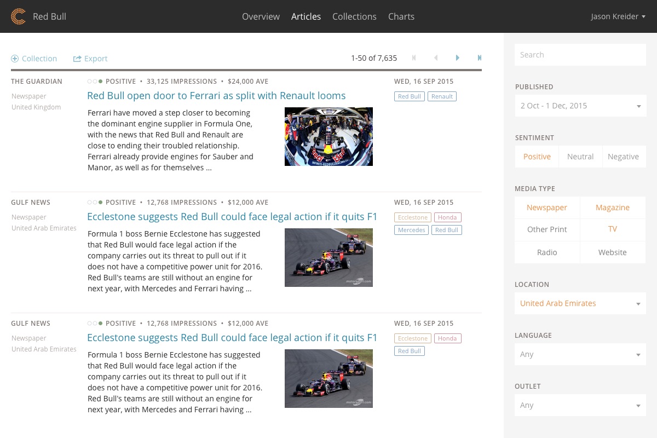Click the 33,125 IMPRESSIONS text
Screen dimensions: 657x438
(x=182, y=82)
